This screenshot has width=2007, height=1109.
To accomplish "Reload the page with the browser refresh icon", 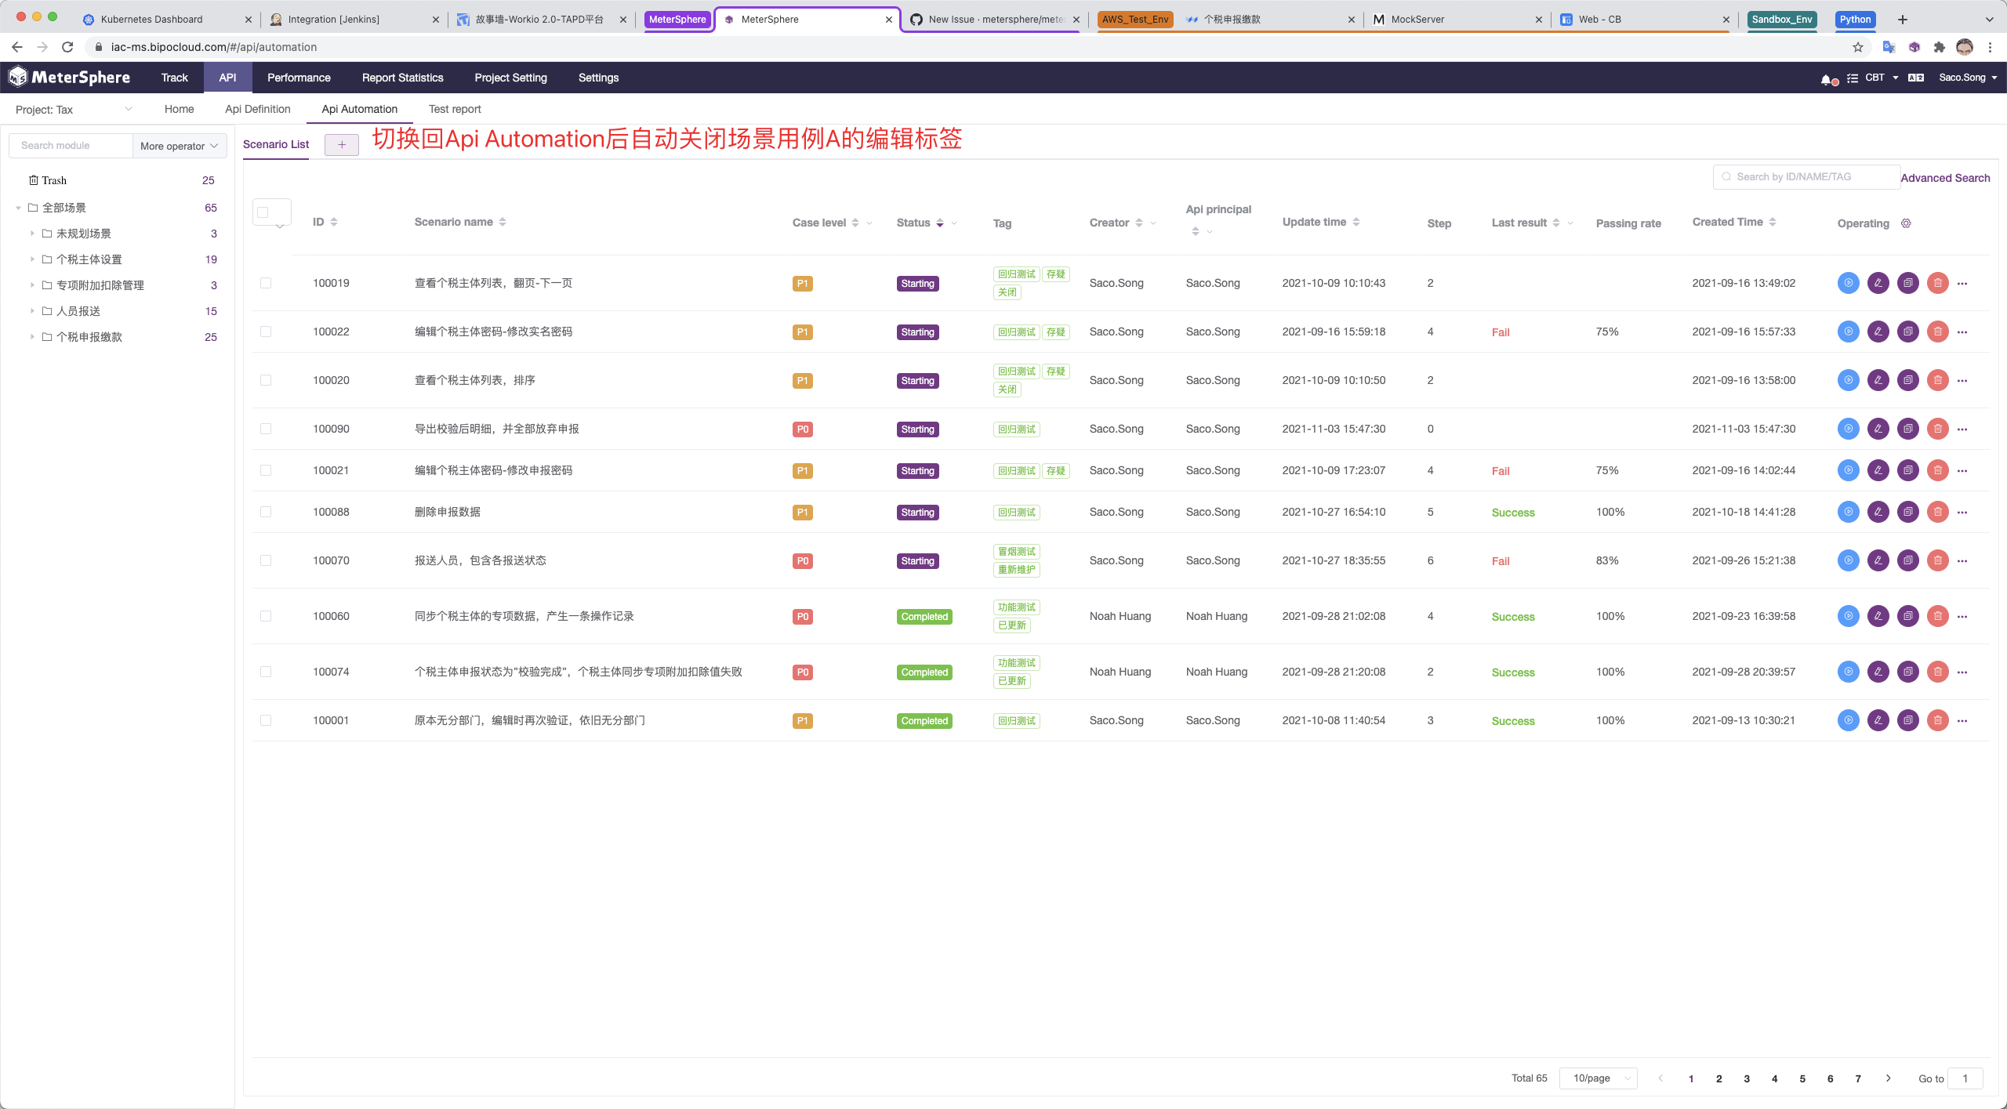I will pyautogui.click(x=67, y=47).
